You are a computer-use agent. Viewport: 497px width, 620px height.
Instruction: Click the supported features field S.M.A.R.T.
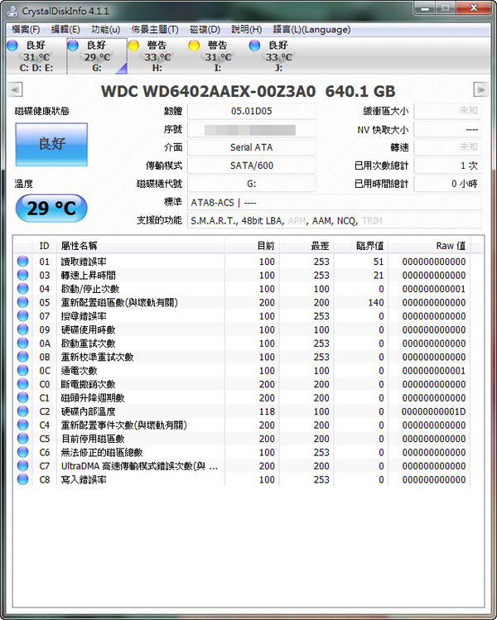click(335, 221)
